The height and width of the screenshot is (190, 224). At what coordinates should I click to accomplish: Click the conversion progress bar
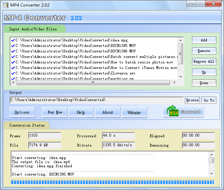click(113, 182)
